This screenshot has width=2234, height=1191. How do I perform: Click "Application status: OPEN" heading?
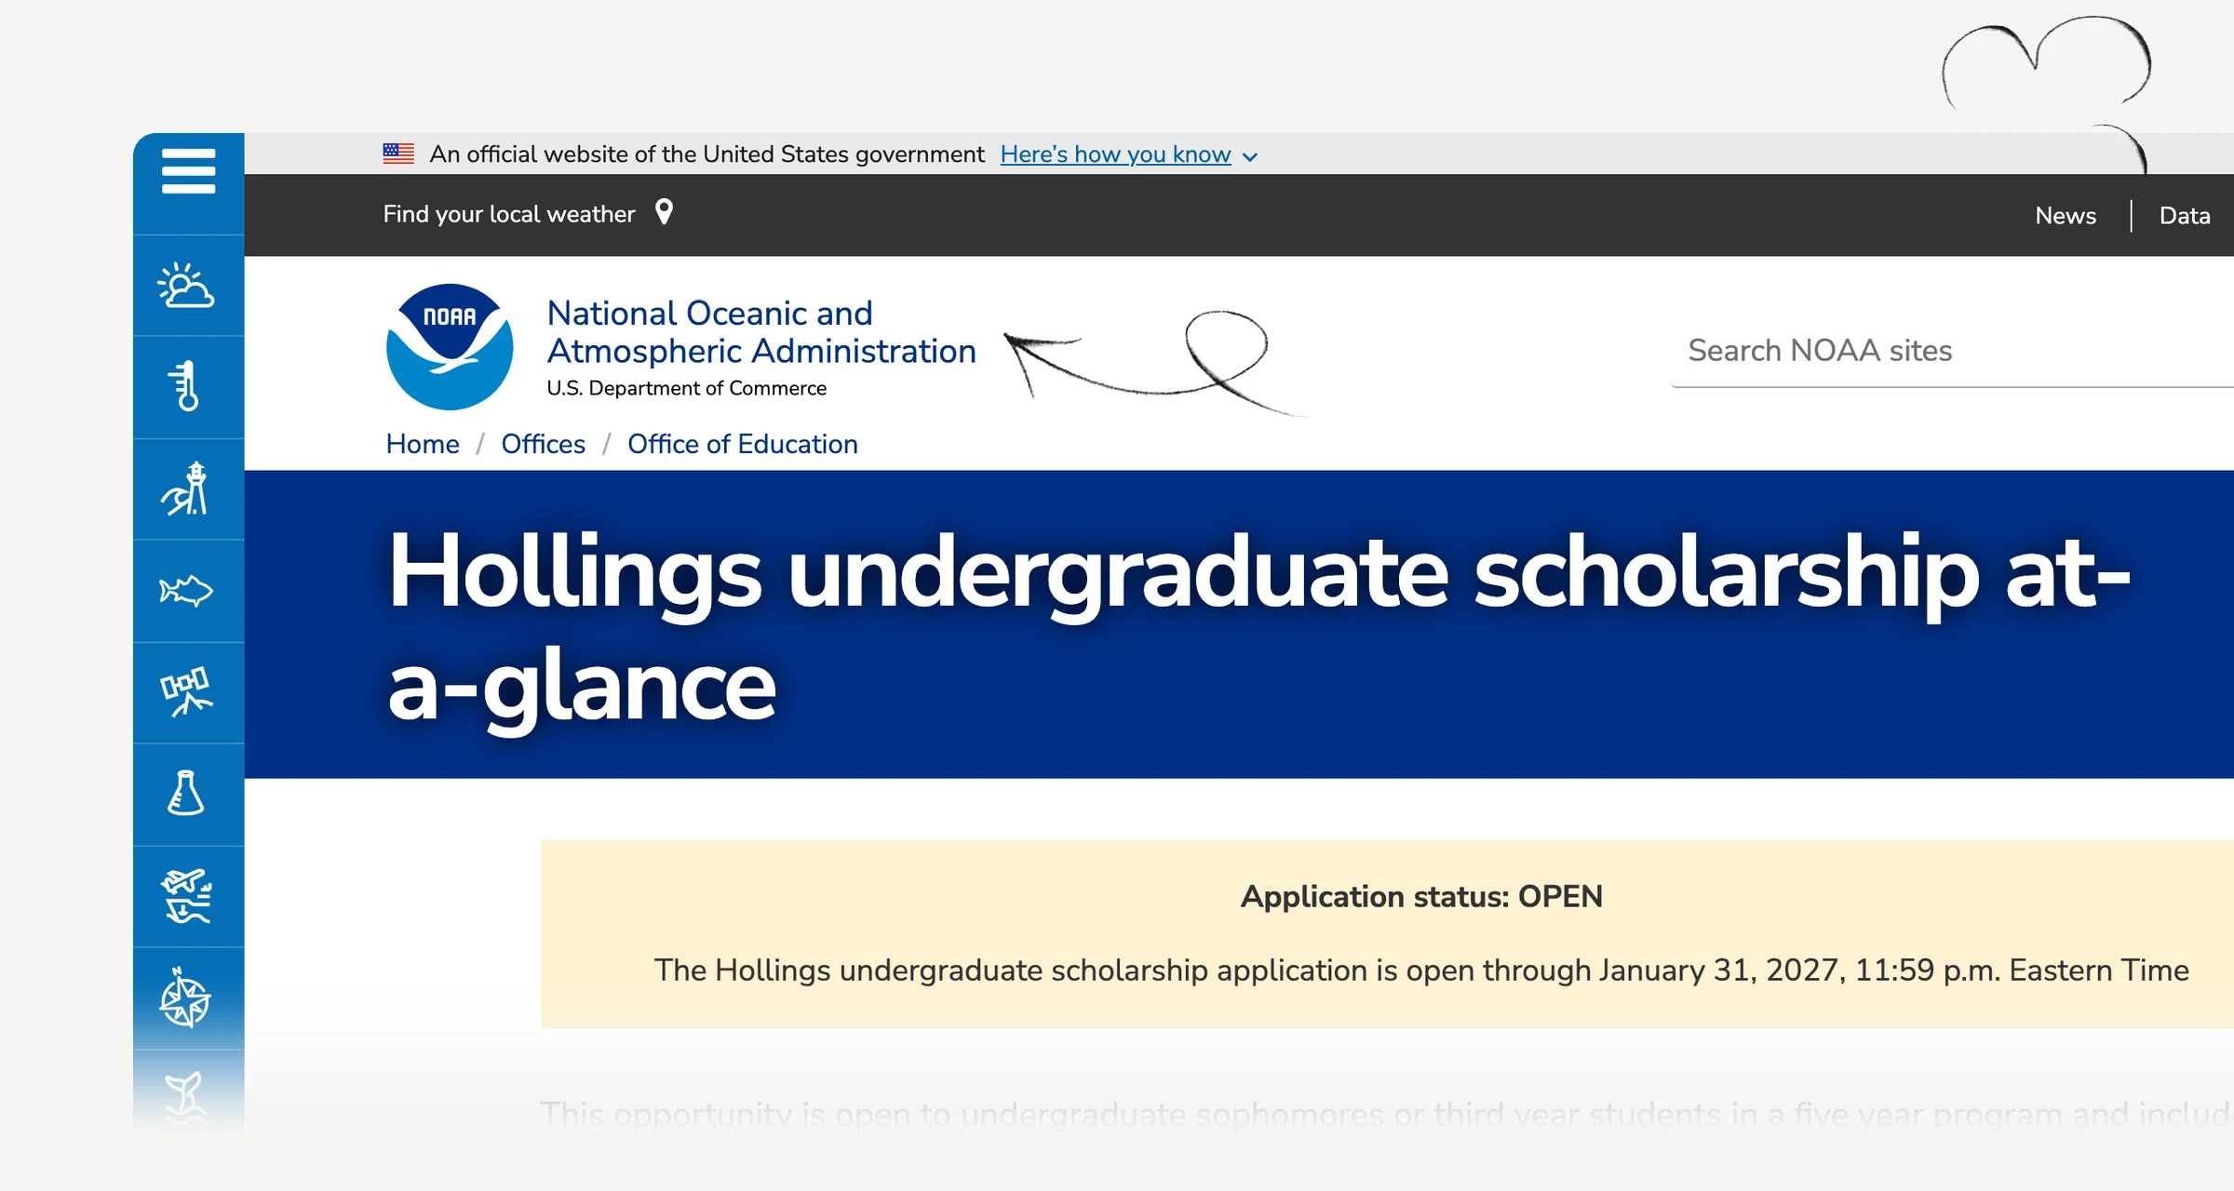coord(1421,896)
